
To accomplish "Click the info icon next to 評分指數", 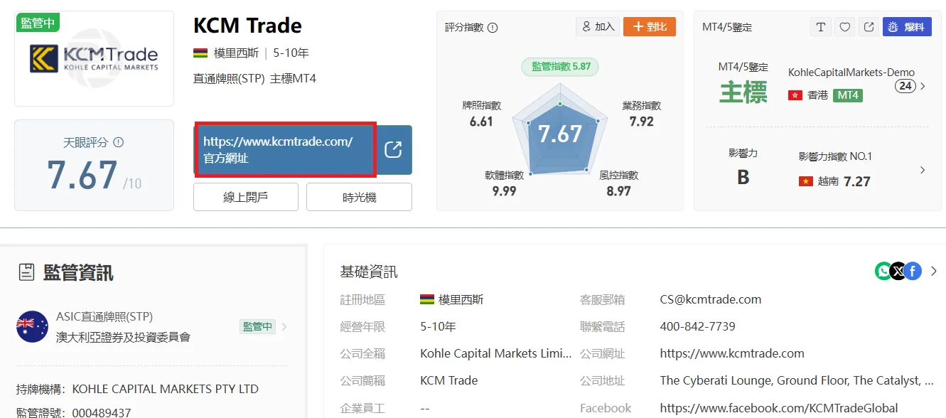I will 493,28.
